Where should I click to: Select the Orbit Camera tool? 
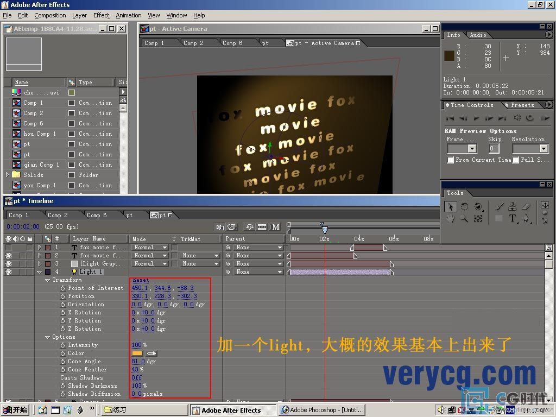click(x=478, y=206)
